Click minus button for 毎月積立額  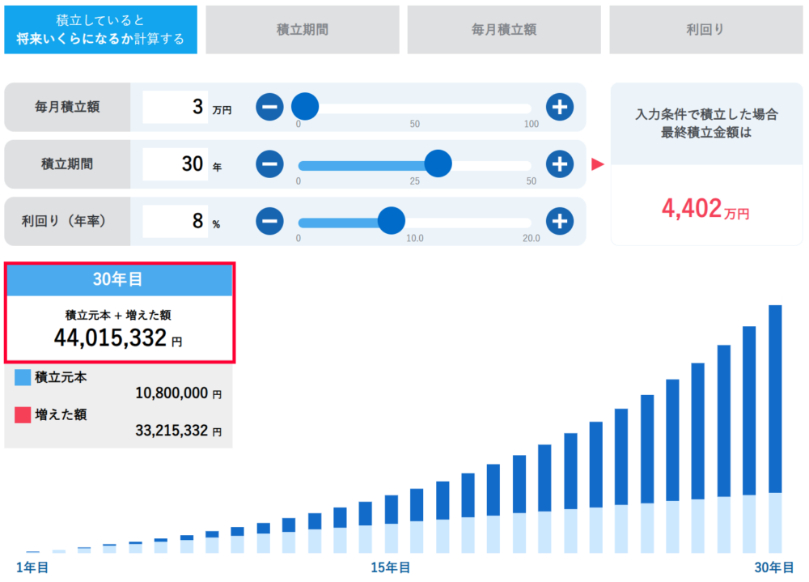pyautogui.click(x=270, y=106)
